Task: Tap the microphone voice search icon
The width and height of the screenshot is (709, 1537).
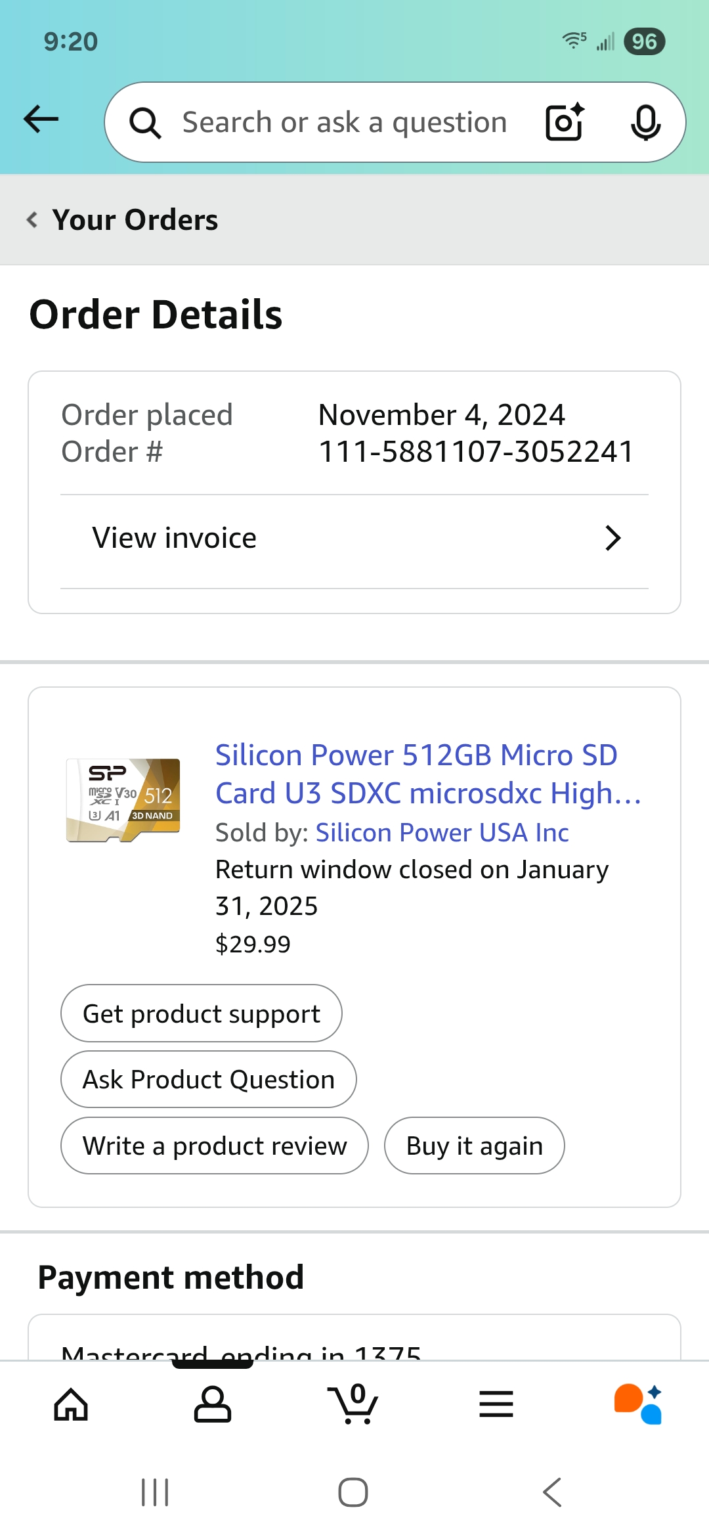Action: click(645, 122)
